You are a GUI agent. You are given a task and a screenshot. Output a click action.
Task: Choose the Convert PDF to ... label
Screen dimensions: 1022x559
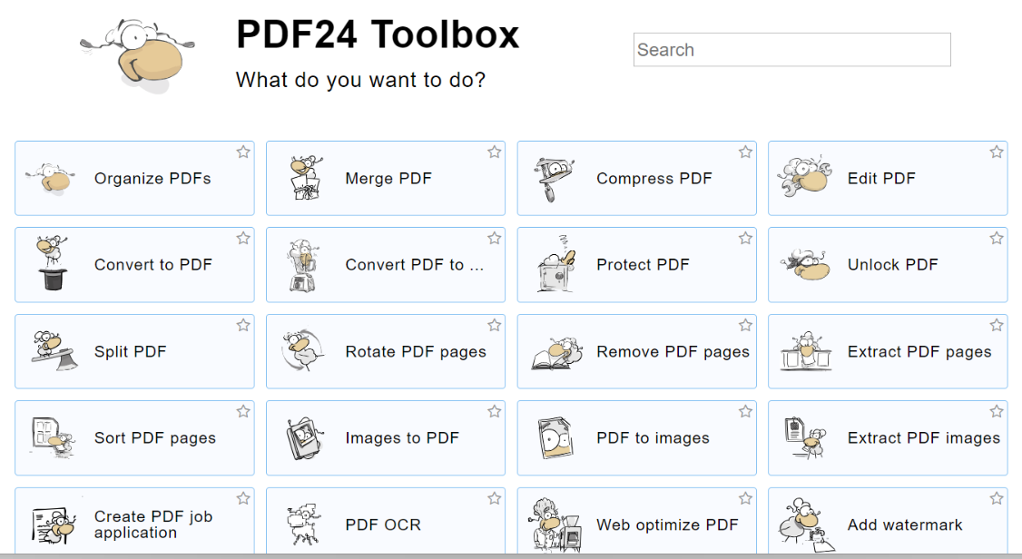(415, 264)
